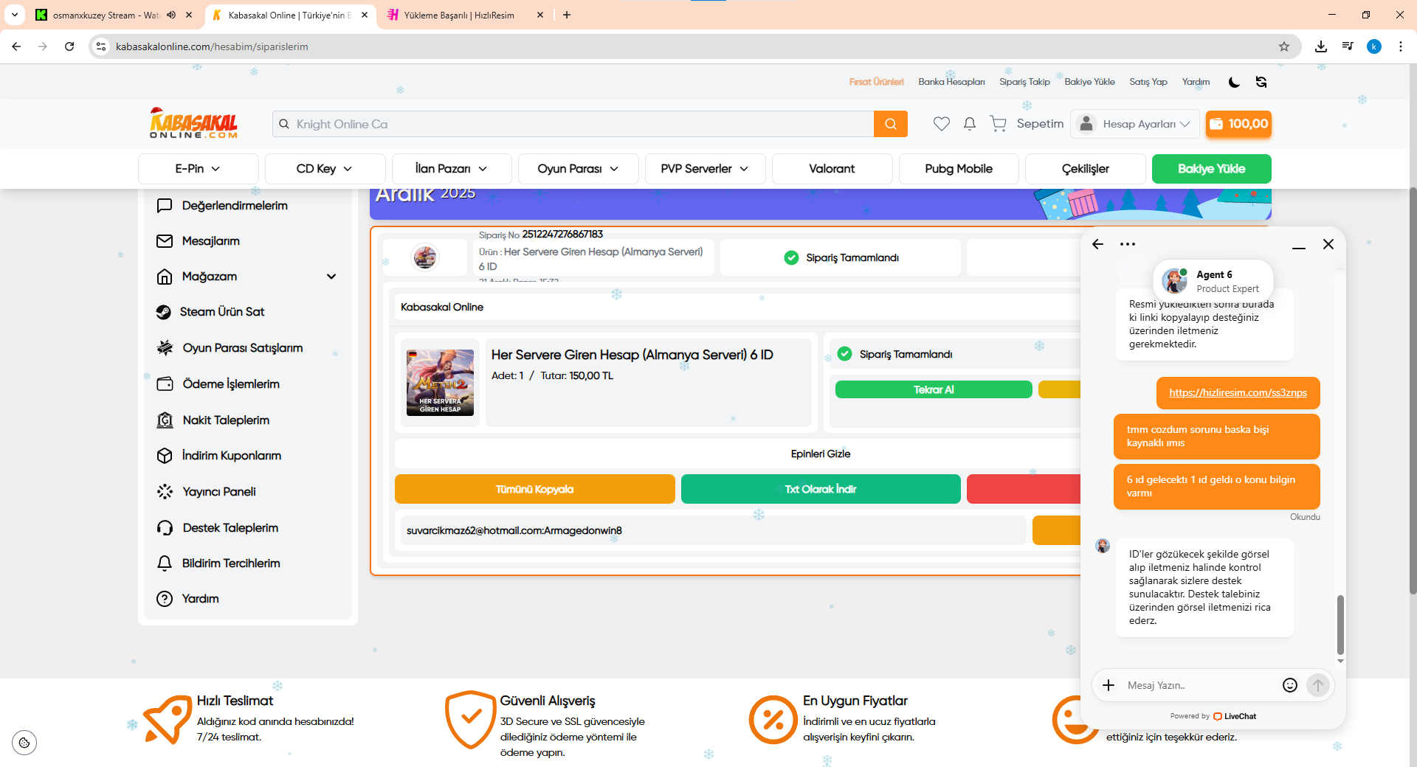Open the Pubg Mobile menu item
Screen dimensions: 1417x767
pos(959,169)
